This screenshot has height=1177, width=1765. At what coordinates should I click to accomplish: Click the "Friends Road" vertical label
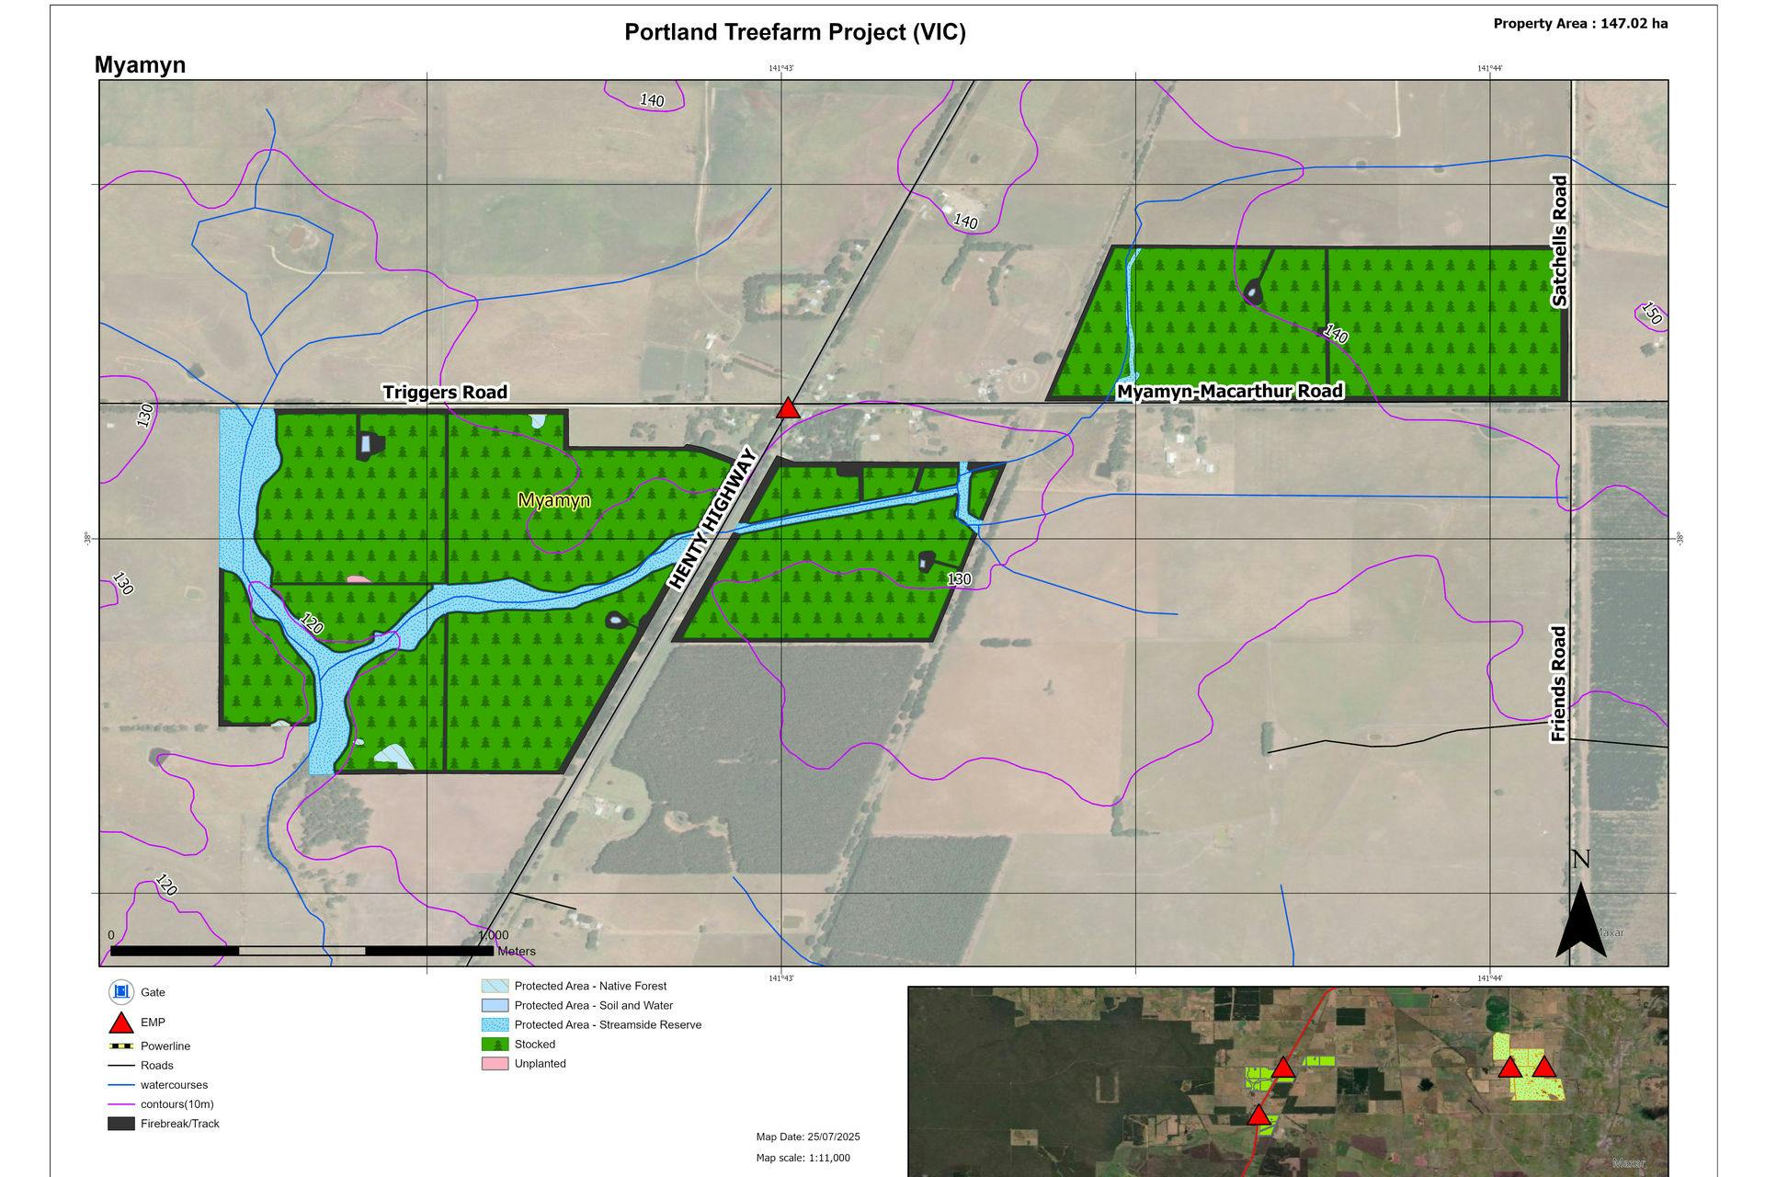coord(1558,684)
